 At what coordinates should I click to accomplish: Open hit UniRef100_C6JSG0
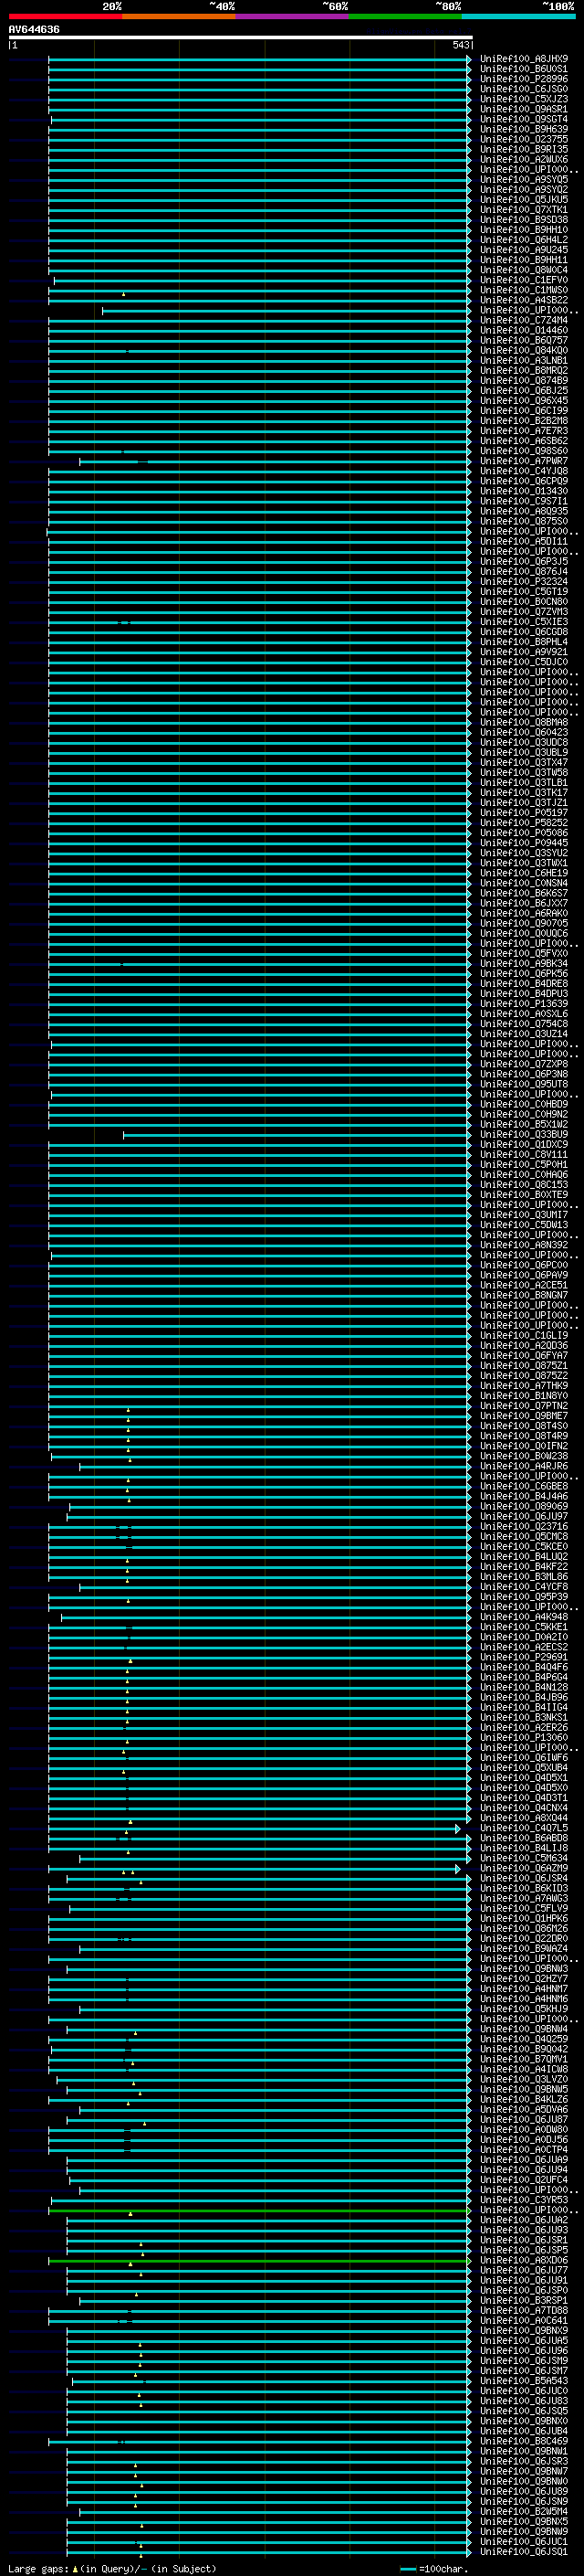(524, 89)
